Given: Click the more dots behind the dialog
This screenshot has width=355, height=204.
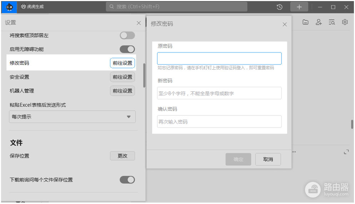Looking at the screenshot, I should tap(294, 152).
